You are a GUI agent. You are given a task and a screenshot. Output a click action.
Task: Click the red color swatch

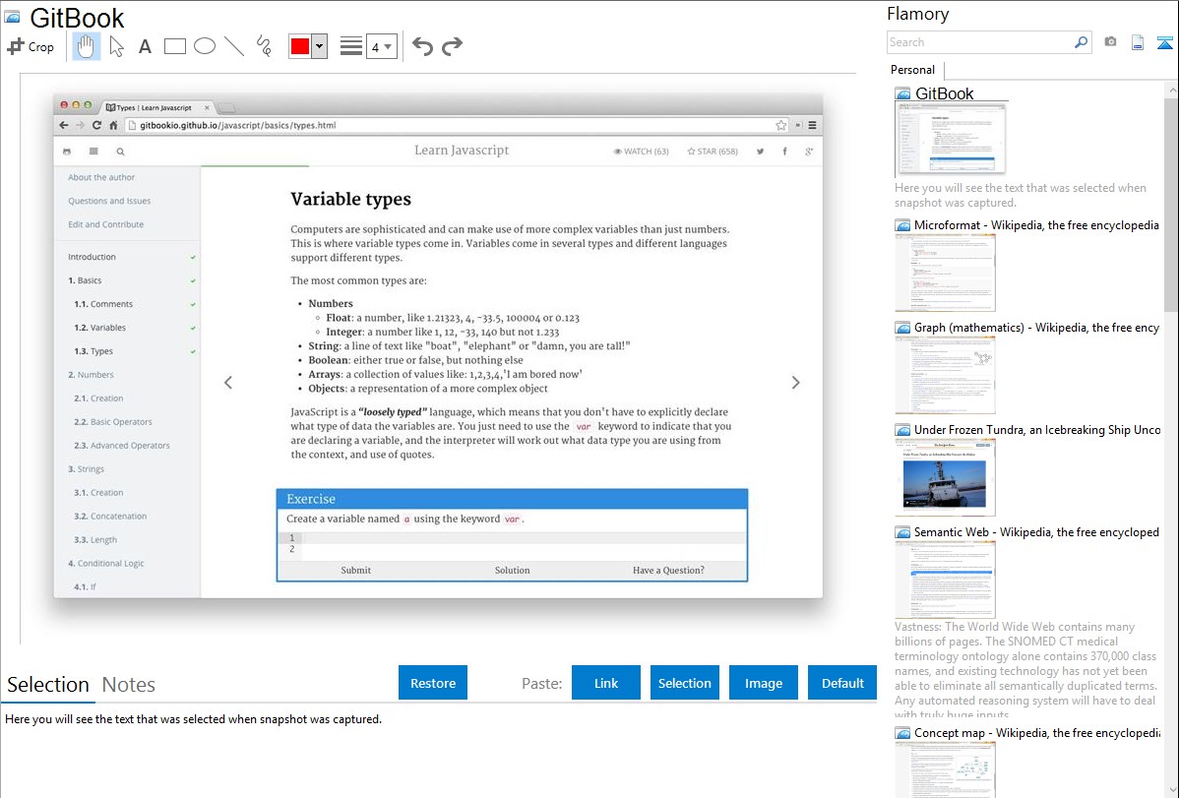(x=300, y=46)
